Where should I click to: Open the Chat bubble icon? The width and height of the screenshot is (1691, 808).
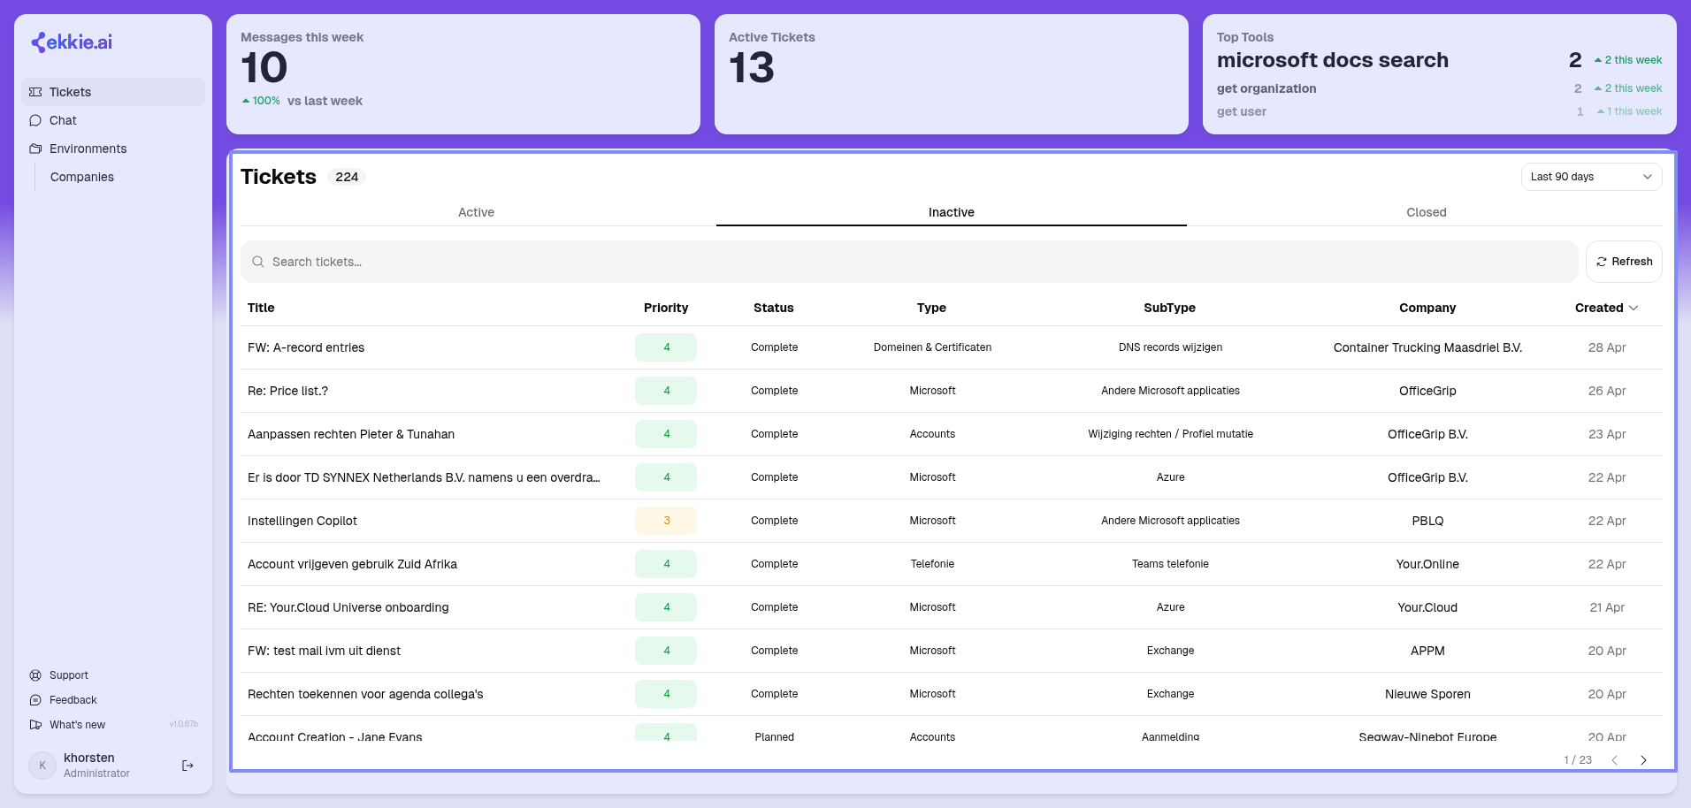35,120
